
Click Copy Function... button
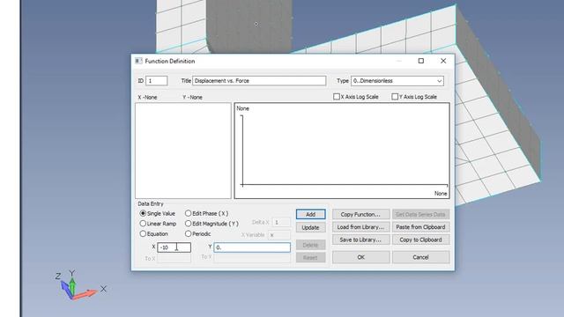pos(360,214)
